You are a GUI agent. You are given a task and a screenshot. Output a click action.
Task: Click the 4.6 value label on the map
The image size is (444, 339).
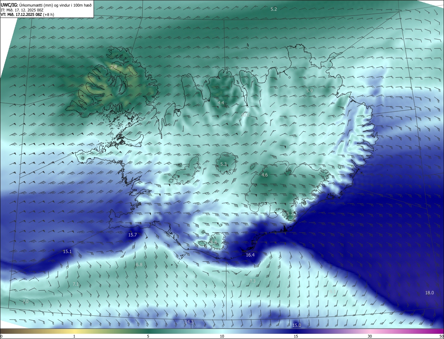click(x=265, y=175)
